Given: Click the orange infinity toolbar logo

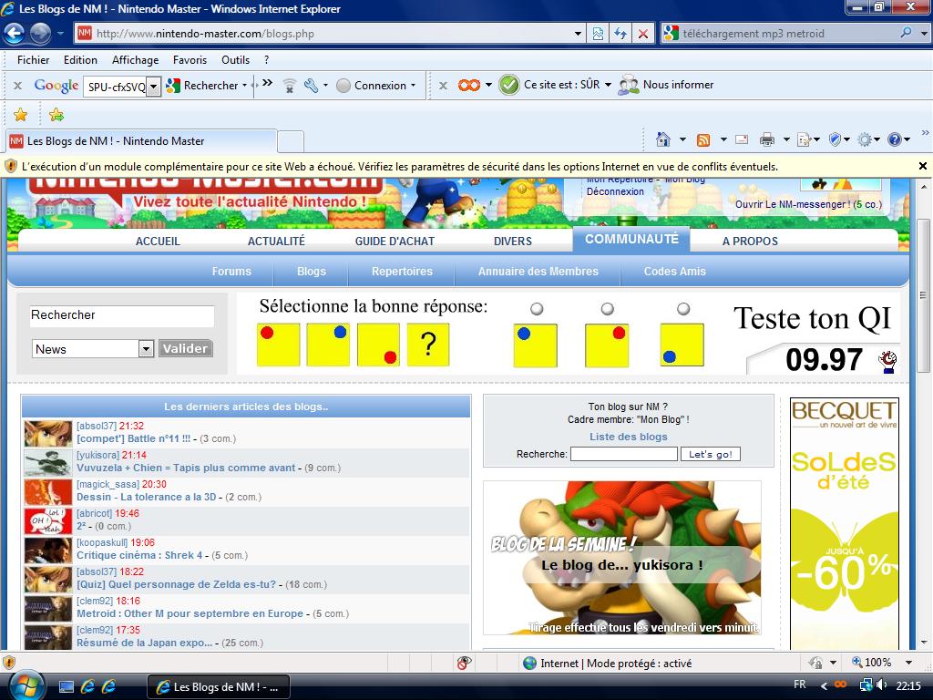Looking at the screenshot, I should click(469, 85).
